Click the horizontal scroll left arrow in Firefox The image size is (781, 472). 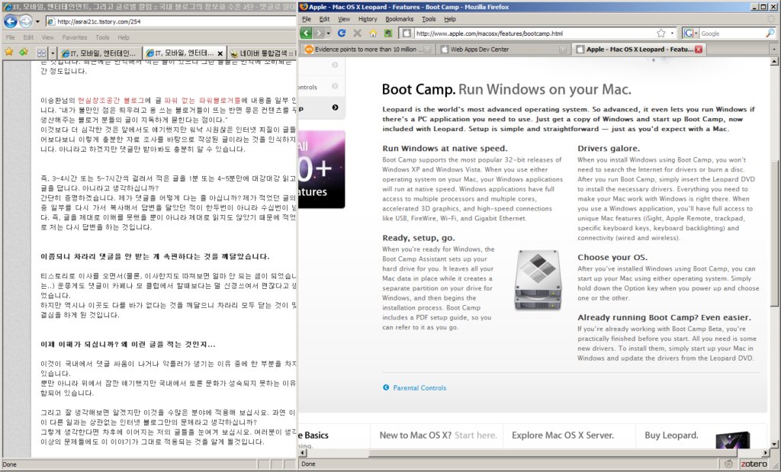(x=302, y=453)
